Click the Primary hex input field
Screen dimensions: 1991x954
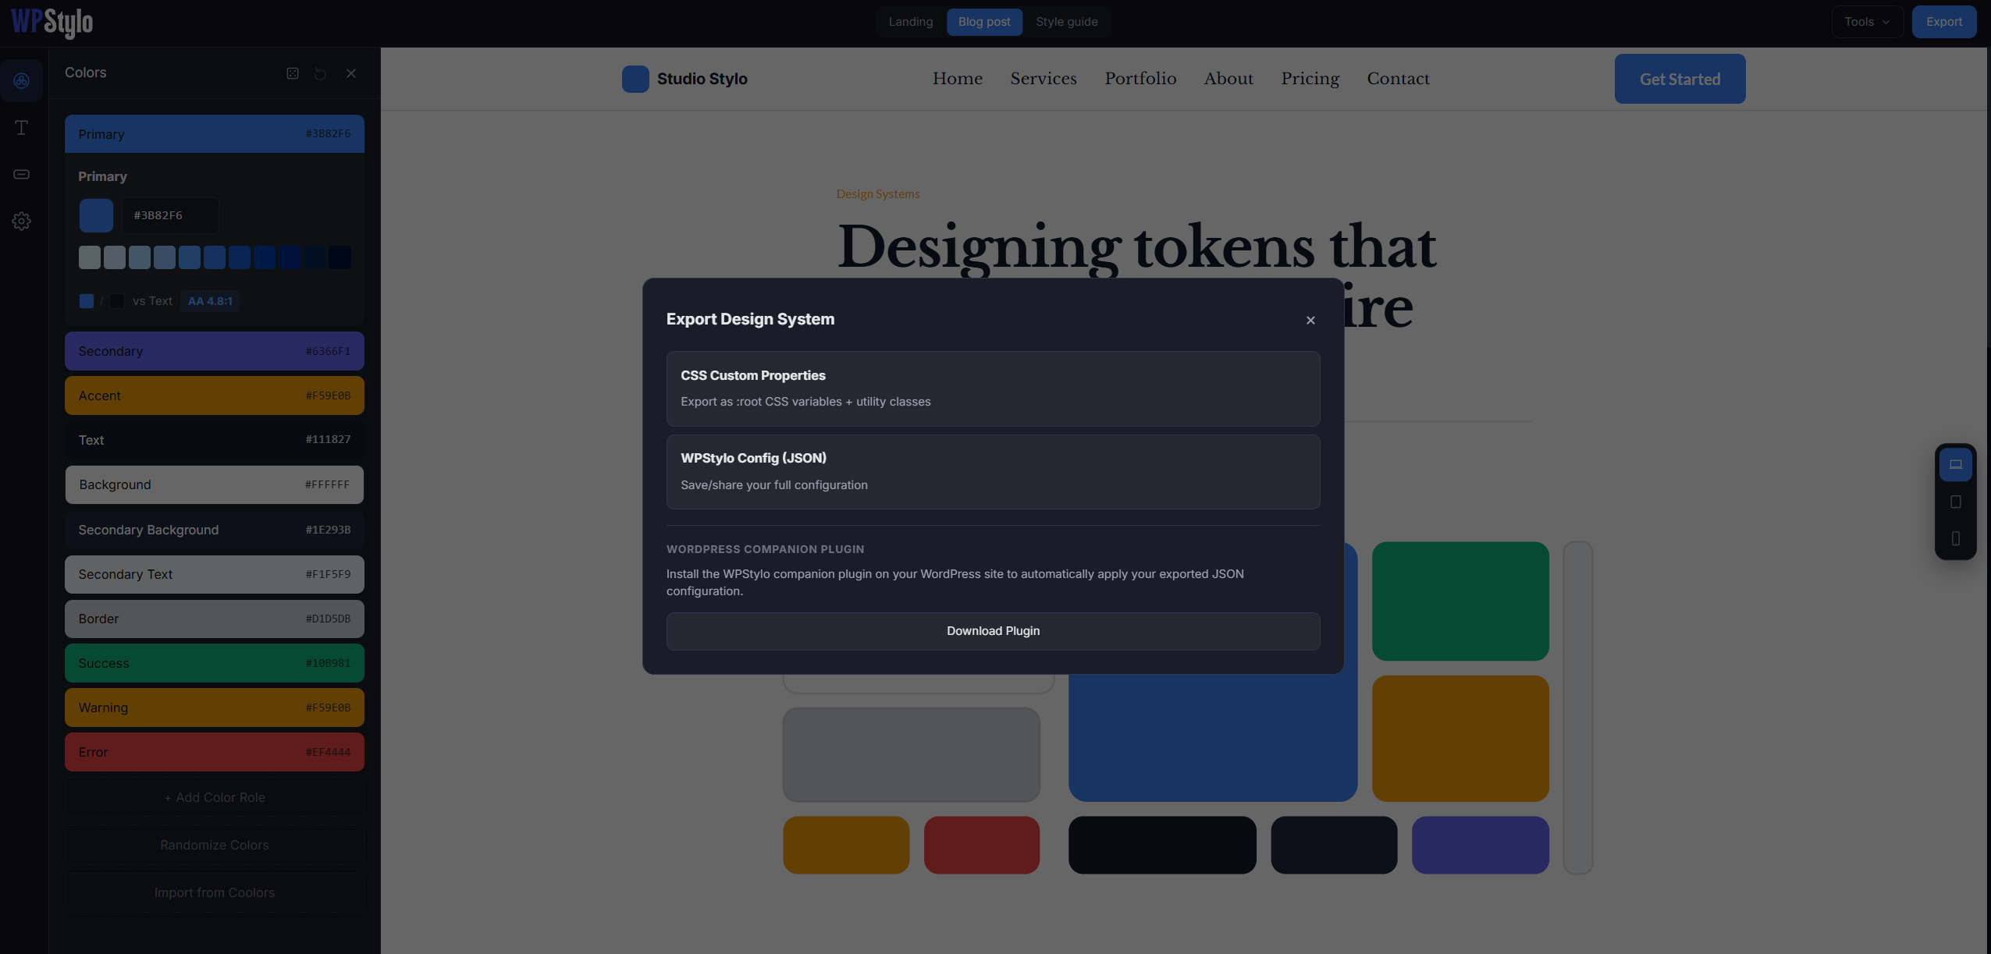[x=170, y=215]
